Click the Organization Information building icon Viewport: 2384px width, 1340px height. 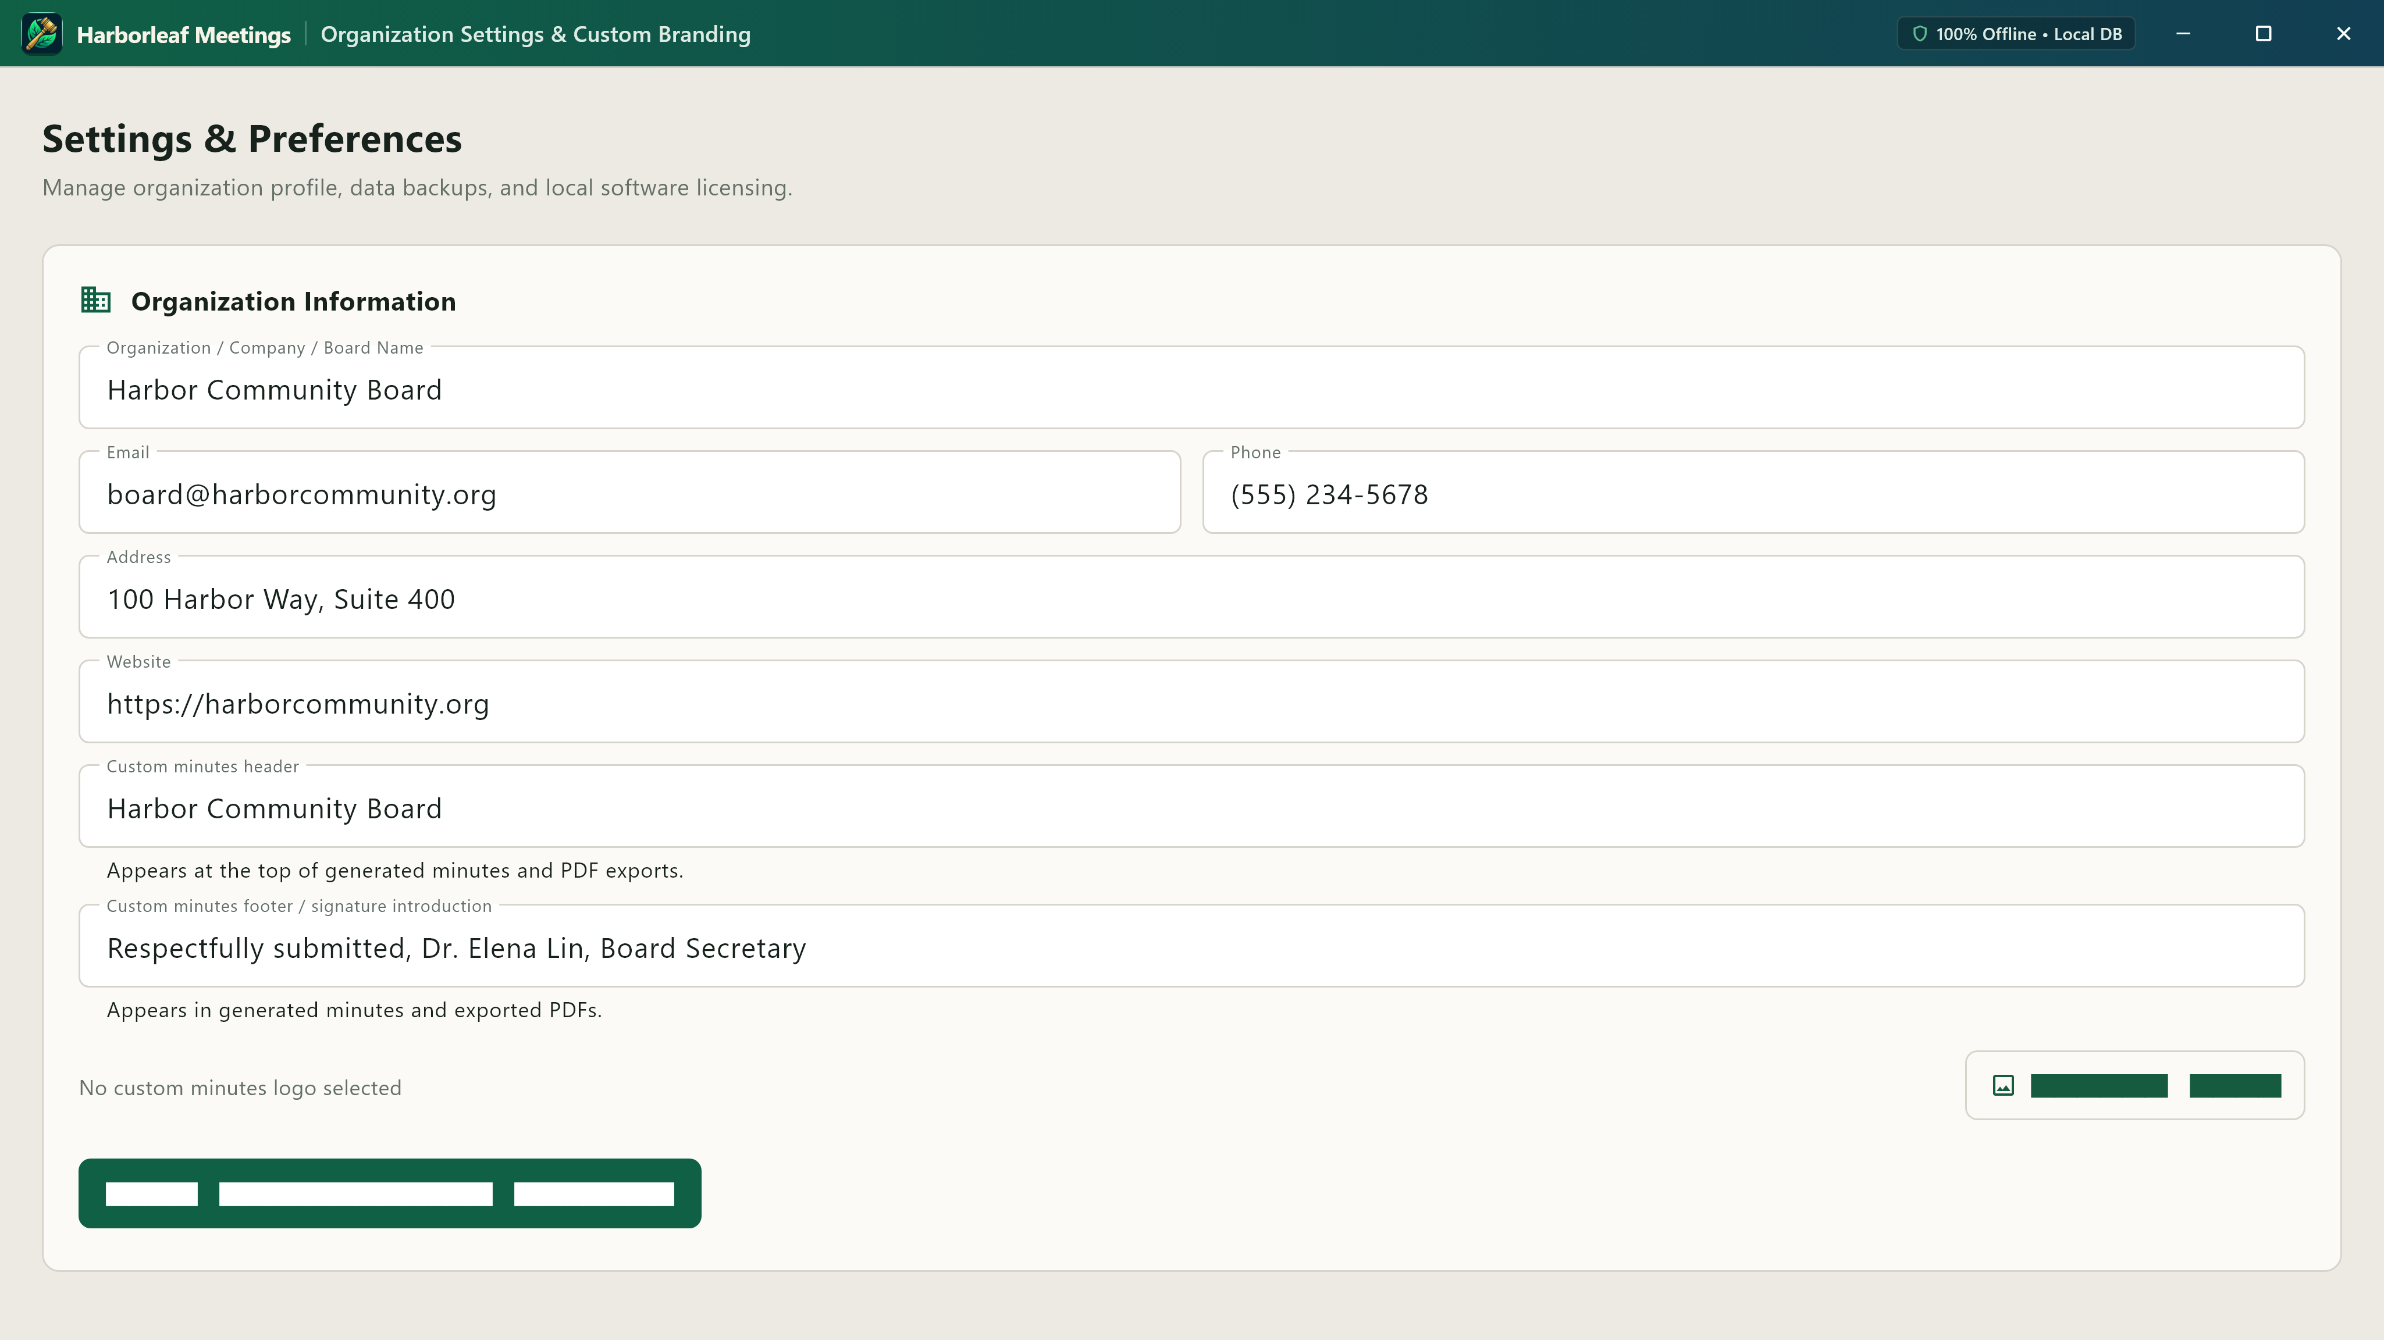click(95, 300)
